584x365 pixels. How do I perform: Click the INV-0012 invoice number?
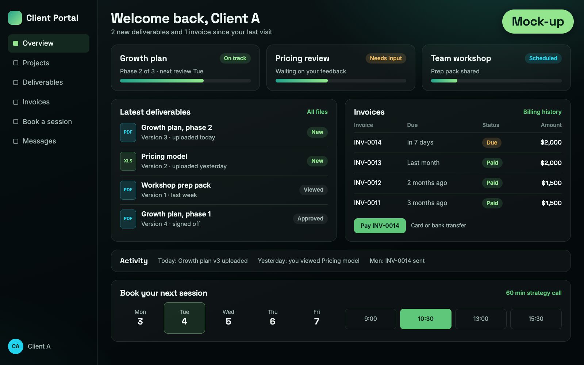pos(368,183)
